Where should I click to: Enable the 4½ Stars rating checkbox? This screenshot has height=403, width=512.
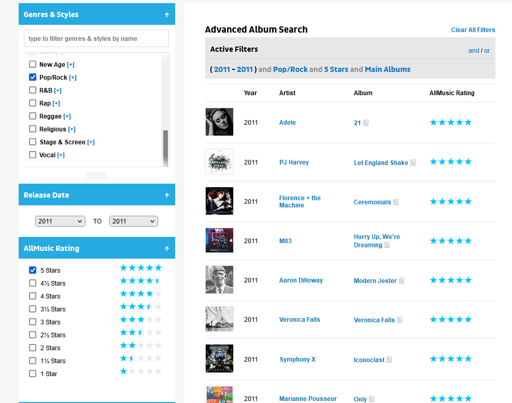coord(33,283)
